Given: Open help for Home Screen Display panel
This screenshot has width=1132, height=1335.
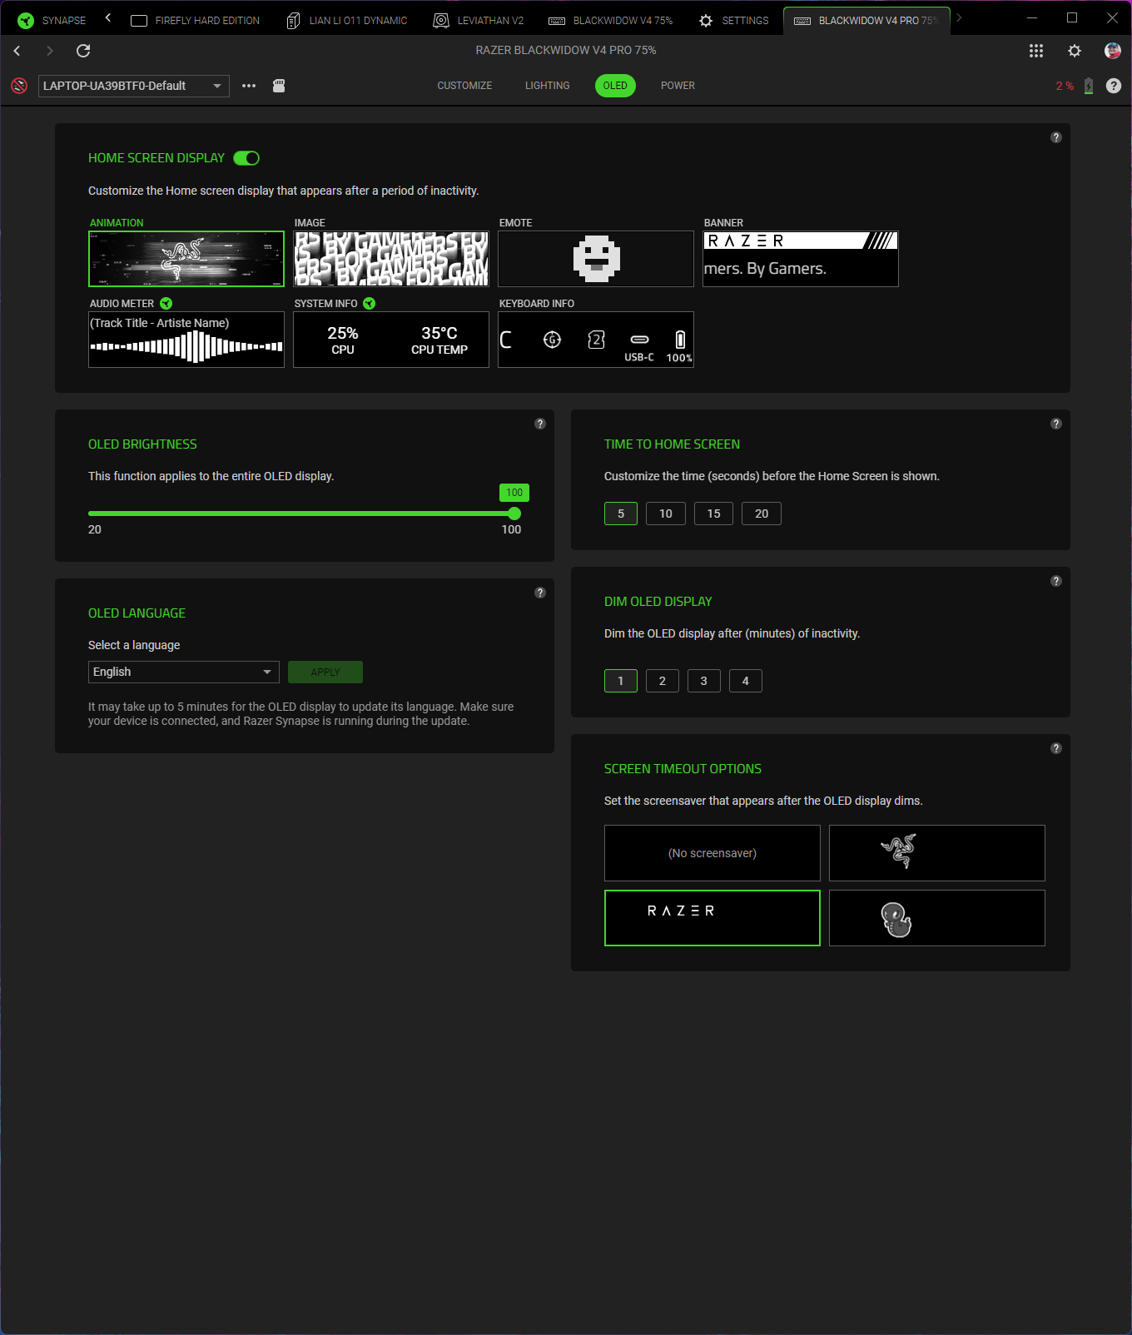Looking at the screenshot, I should tap(1056, 137).
